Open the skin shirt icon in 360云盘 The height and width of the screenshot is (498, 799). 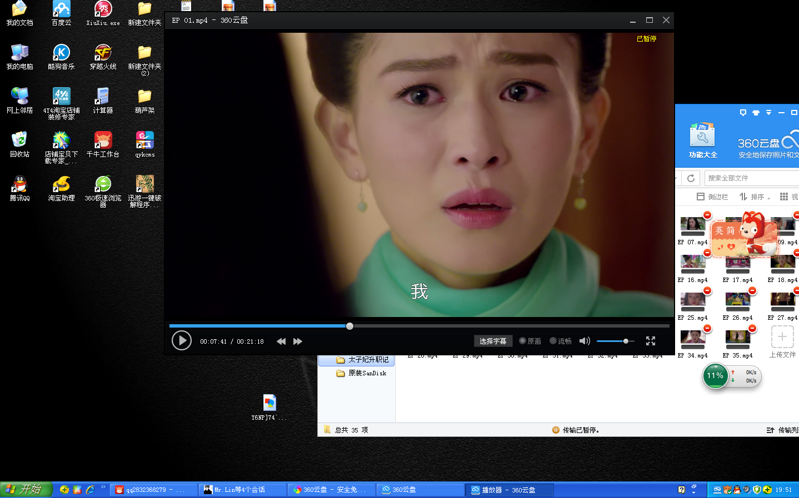point(756,113)
